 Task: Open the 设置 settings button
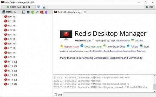(149, 7)
